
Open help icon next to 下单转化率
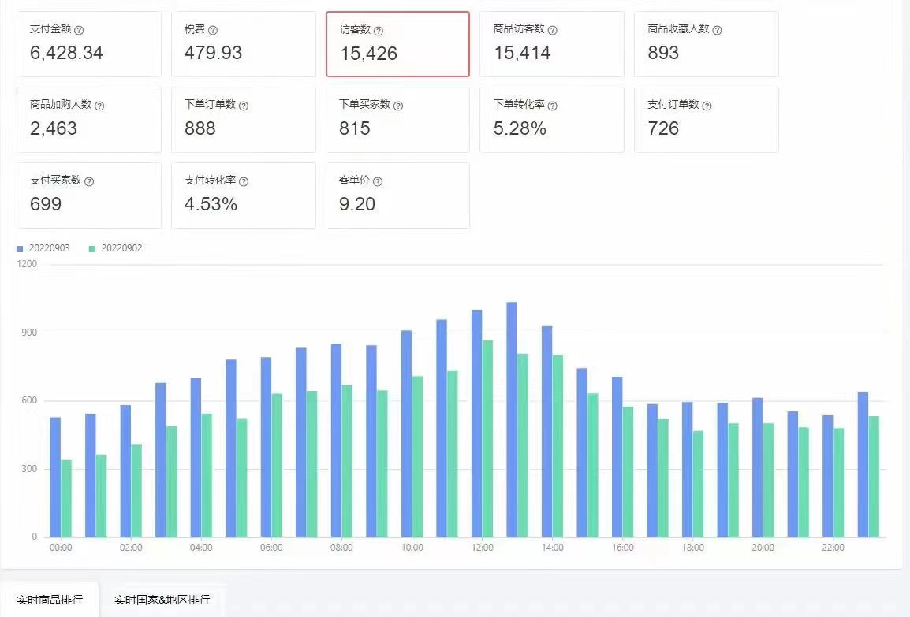click(x=553, y=106)
